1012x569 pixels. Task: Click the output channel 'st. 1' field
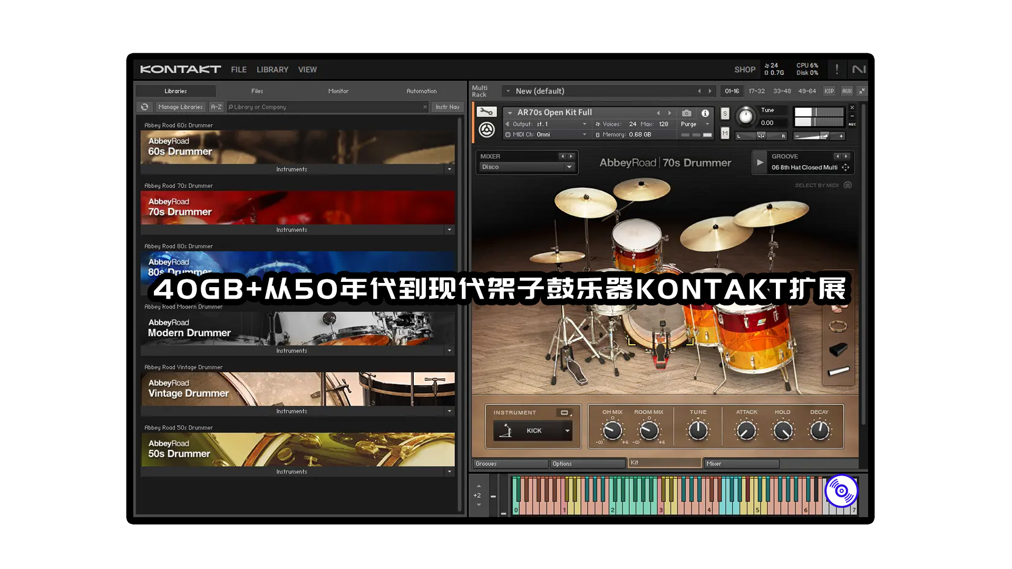550,124
